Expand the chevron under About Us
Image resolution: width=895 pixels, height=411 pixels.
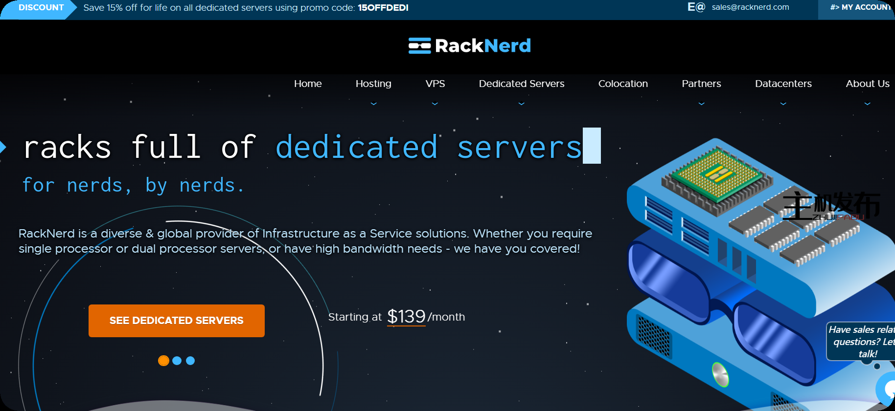(x=868, y=104)
